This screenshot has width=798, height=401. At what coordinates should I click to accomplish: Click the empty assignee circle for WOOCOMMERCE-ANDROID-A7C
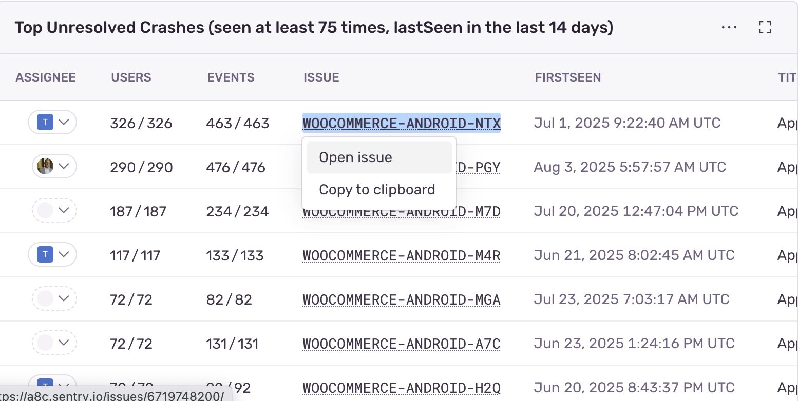pos(45,343)
